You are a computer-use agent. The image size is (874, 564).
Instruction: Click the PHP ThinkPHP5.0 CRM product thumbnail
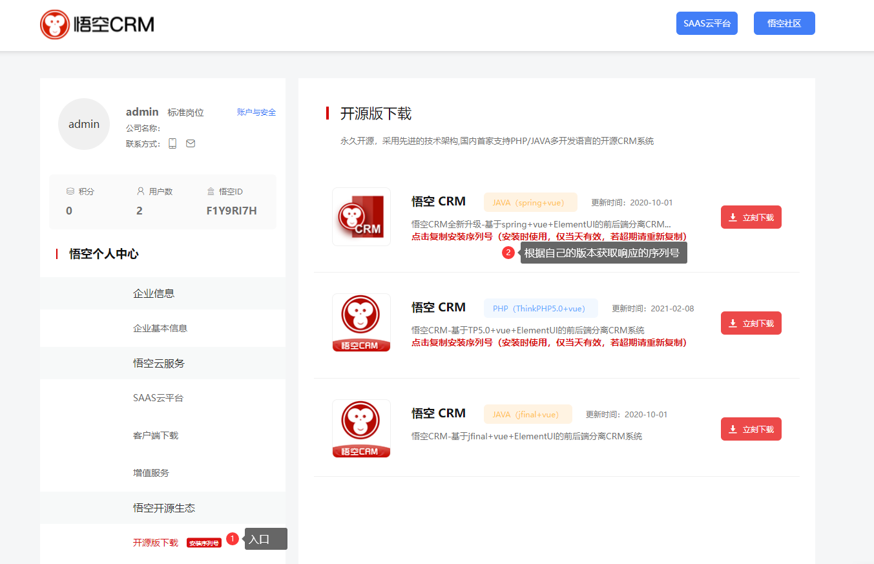[x=361, y=323]
